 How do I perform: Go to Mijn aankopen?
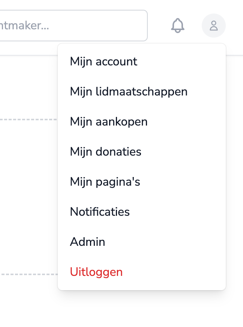pos(142,121)
